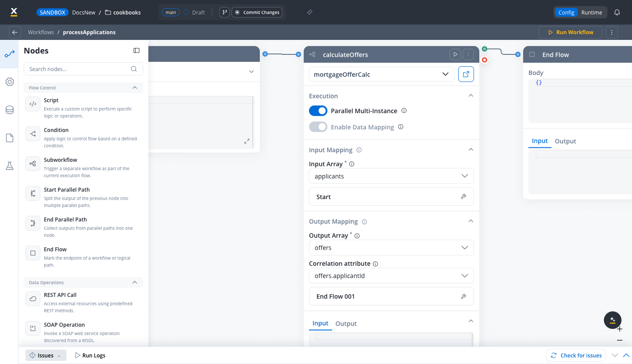
Task: Zoom in on the canvas
Action: 620,329
